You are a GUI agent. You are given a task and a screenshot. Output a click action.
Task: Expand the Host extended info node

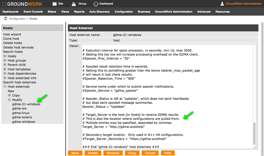pos(5,78)
